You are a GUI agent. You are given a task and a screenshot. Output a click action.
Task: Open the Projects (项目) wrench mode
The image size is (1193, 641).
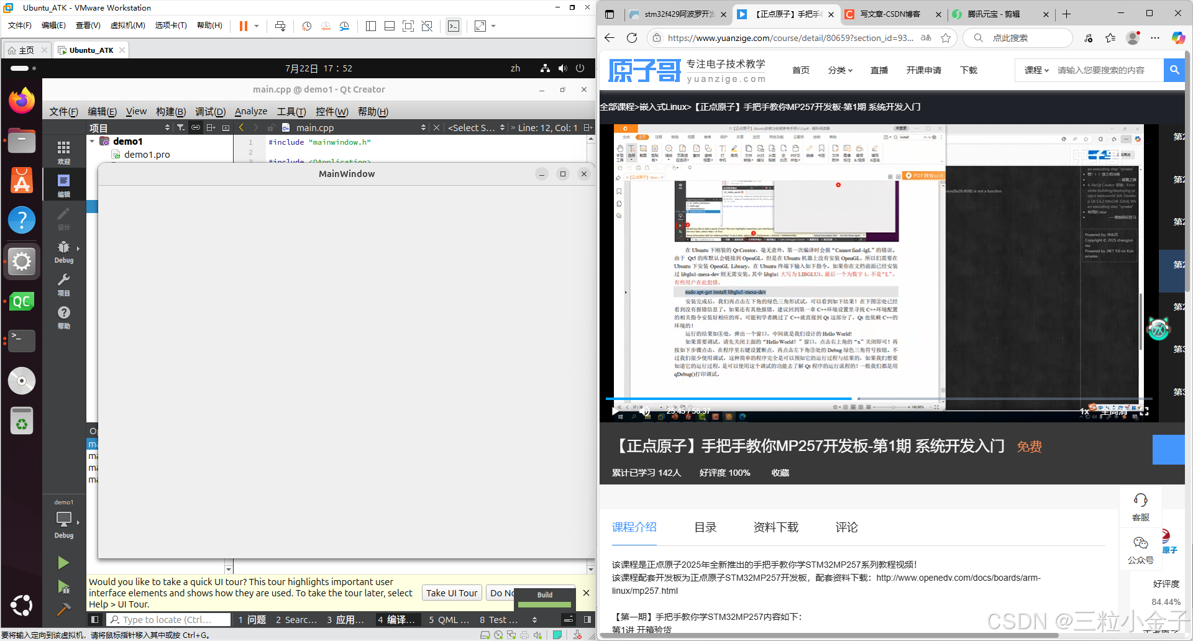[63, 284]
